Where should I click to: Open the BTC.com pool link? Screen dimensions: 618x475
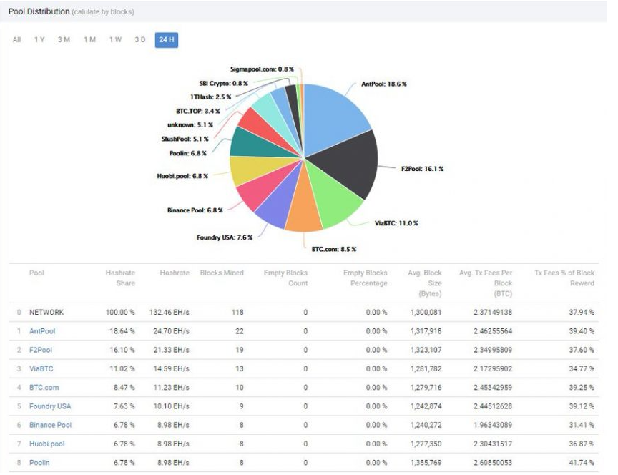pos(44,388)
